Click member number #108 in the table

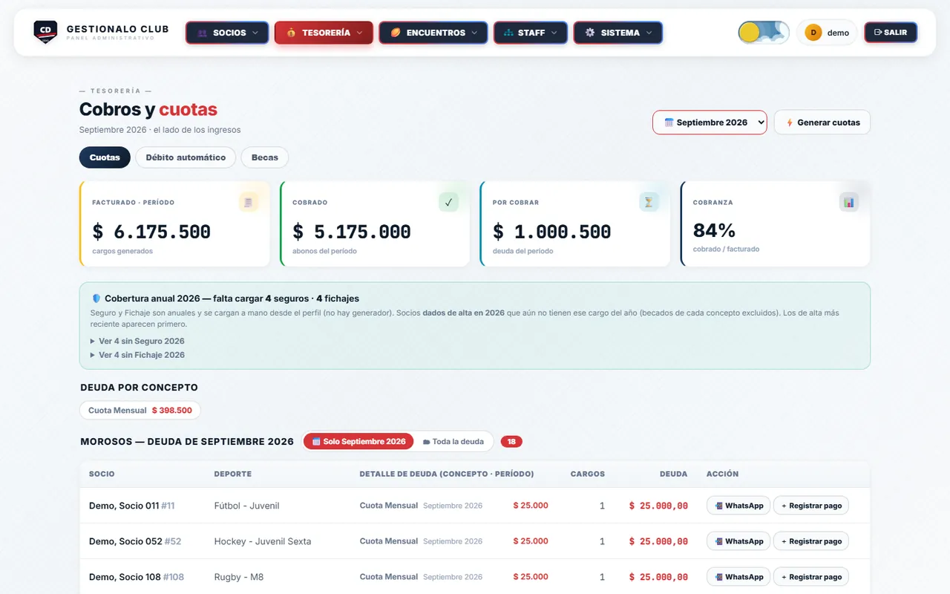tap(174, 577)
